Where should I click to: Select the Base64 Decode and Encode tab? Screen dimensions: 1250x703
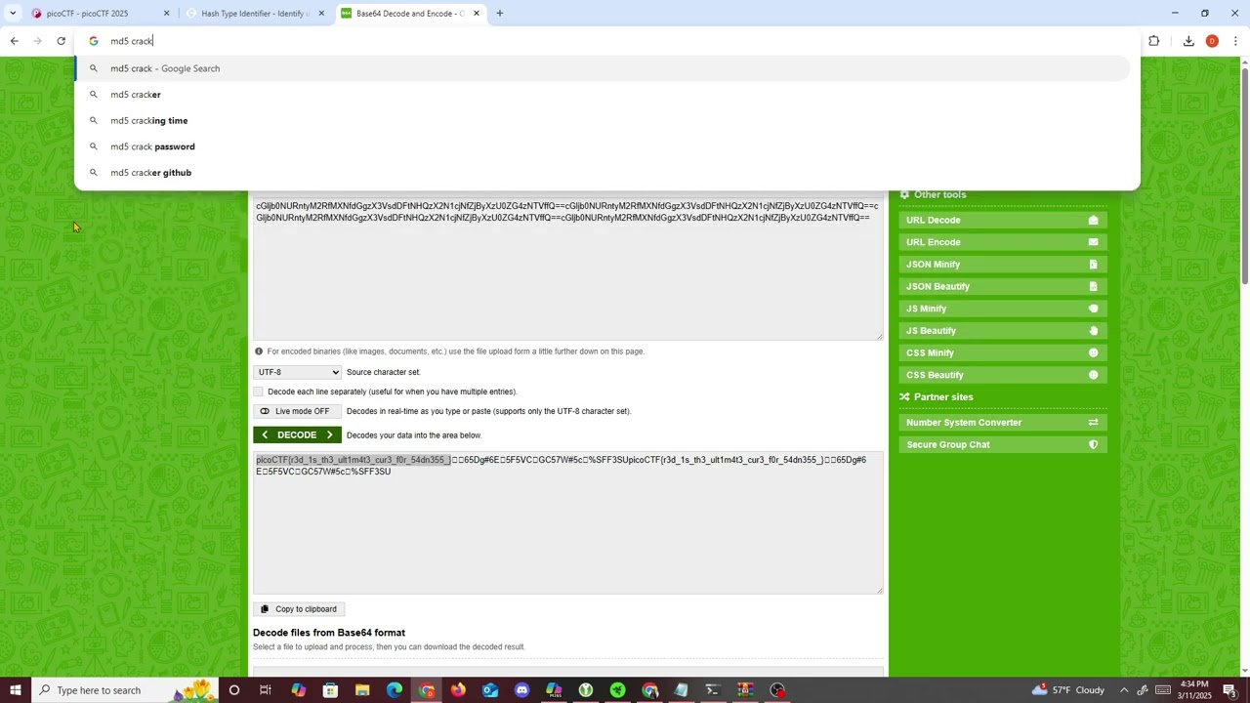408,14
